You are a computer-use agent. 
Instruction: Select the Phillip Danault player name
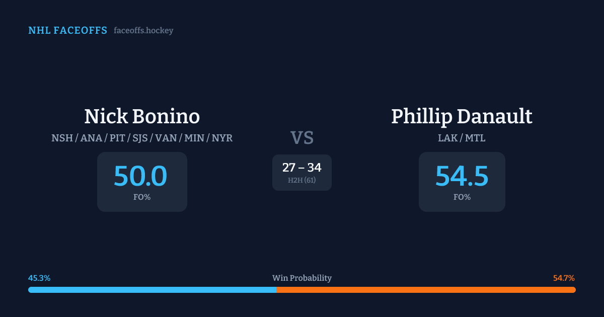coord(462,117)
